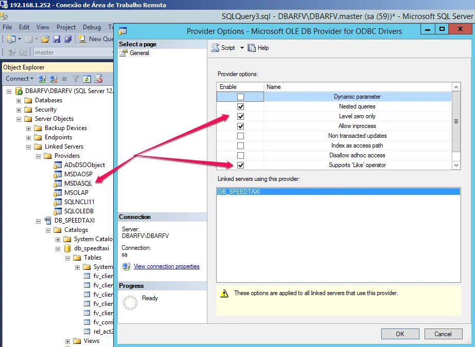Select the MSDAOSP provider

pyautogui.click(x=78, y=174)
